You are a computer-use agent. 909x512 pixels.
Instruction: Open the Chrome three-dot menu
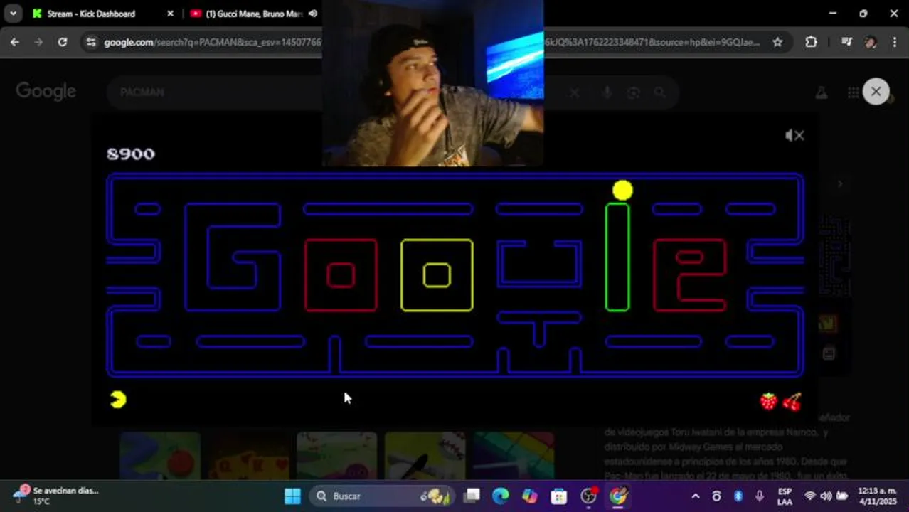894,42
